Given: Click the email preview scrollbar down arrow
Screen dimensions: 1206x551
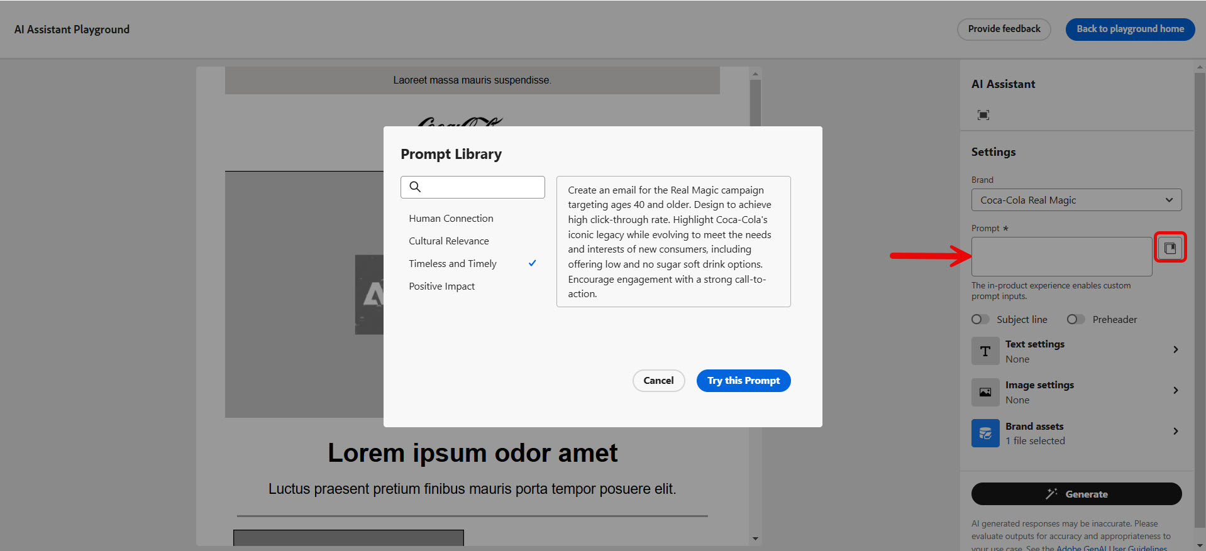Looking at the screenshot, I should (755, 538).
